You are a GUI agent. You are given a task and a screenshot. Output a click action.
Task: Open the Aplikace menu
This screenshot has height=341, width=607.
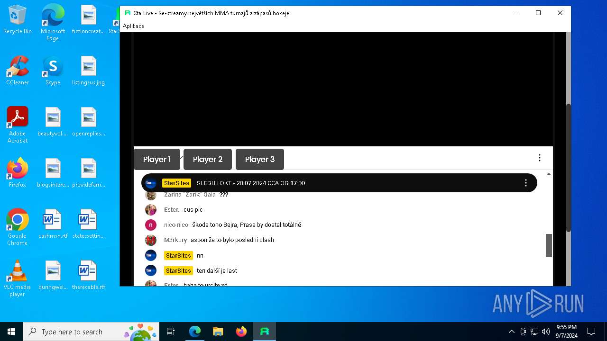(x=133, y=26)
